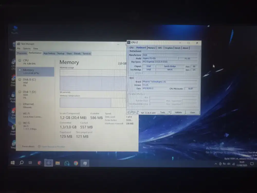
Task: Show hidden system tray icons
Action: coord(216,164)
